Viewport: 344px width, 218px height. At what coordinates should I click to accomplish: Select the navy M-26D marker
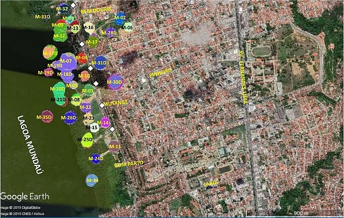(70, 118)
